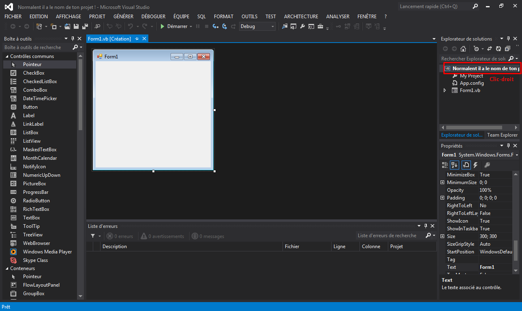Open the PROJET menu
522x311 pixels.
click(x=97, y=17)
